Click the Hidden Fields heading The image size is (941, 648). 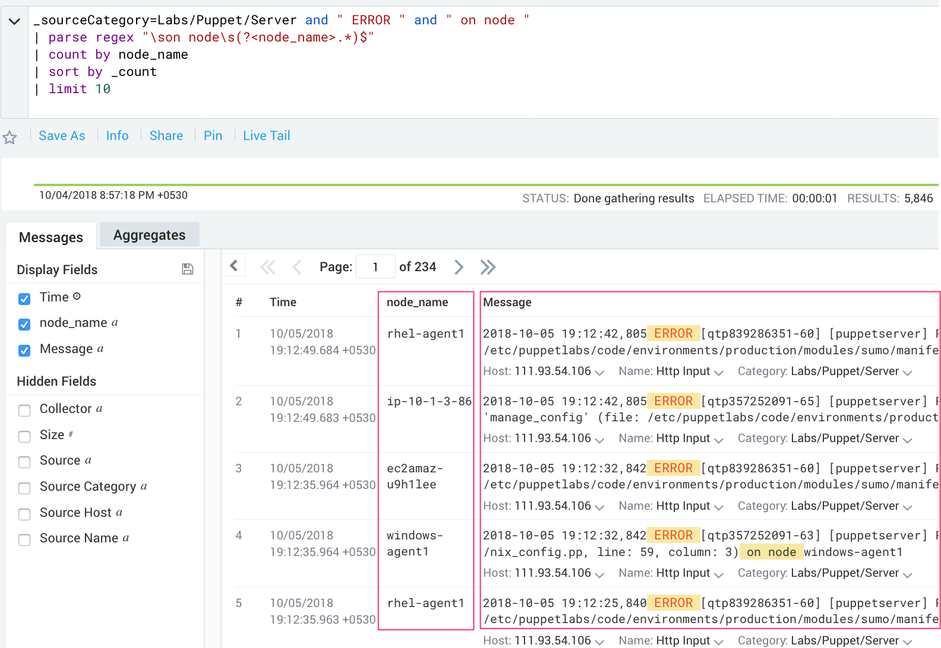tap(56, 382)
